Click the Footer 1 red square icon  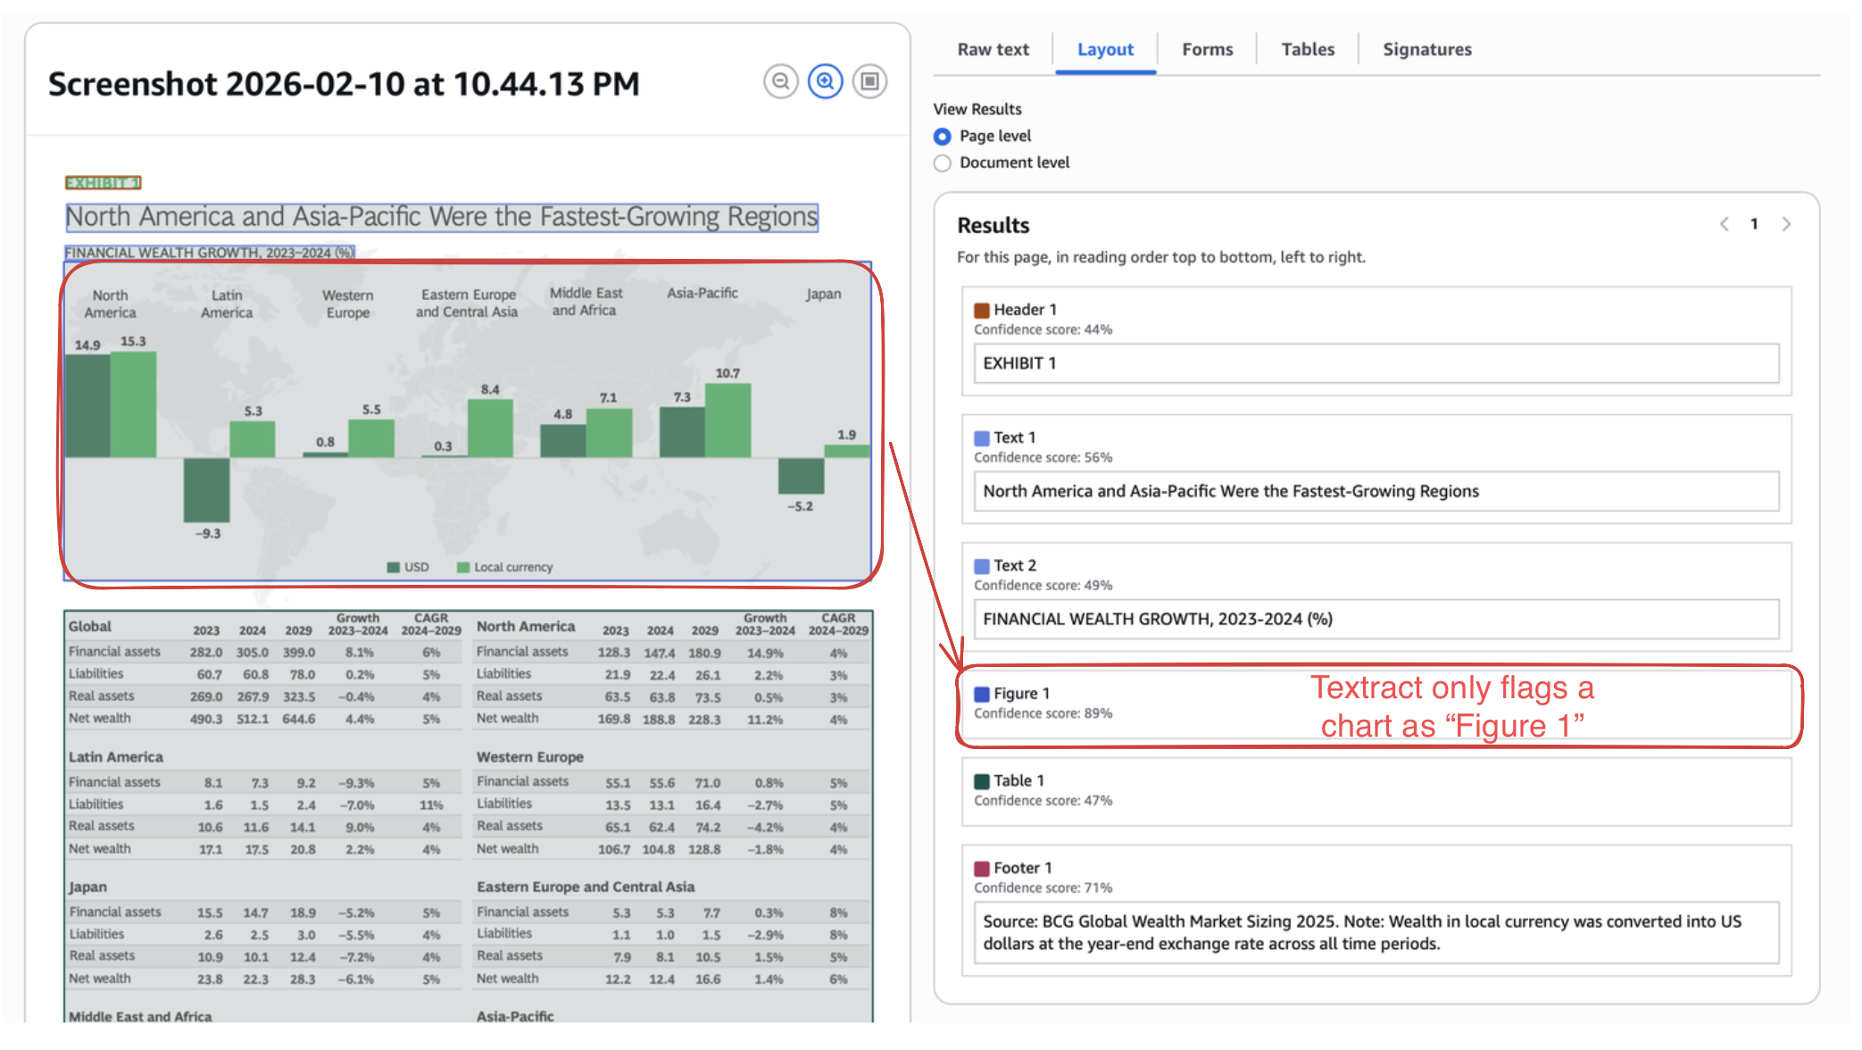(982, 869)
